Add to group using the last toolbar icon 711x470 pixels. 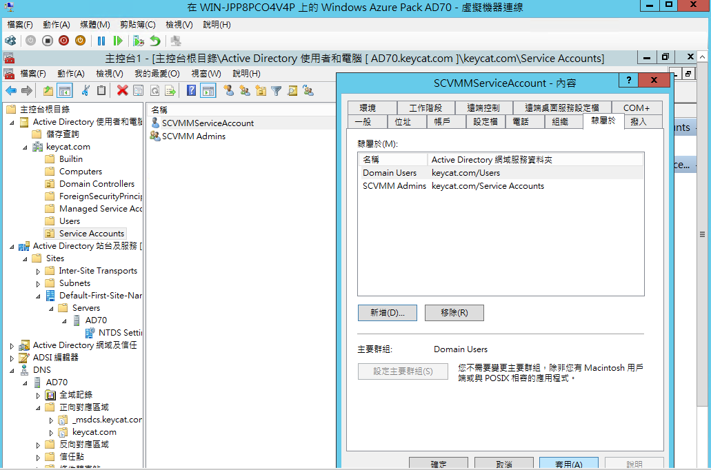point(308,91)
